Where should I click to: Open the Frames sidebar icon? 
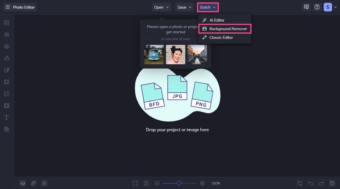(x=6, y=82)
